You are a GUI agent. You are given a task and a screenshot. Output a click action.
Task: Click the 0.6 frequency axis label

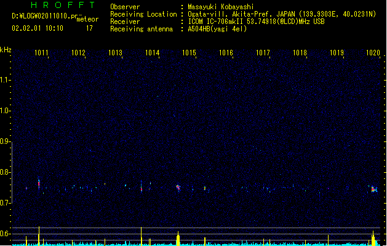coord(5,234)
